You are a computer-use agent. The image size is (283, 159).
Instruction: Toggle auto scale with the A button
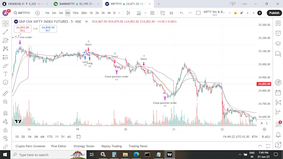tap(261, 123)
